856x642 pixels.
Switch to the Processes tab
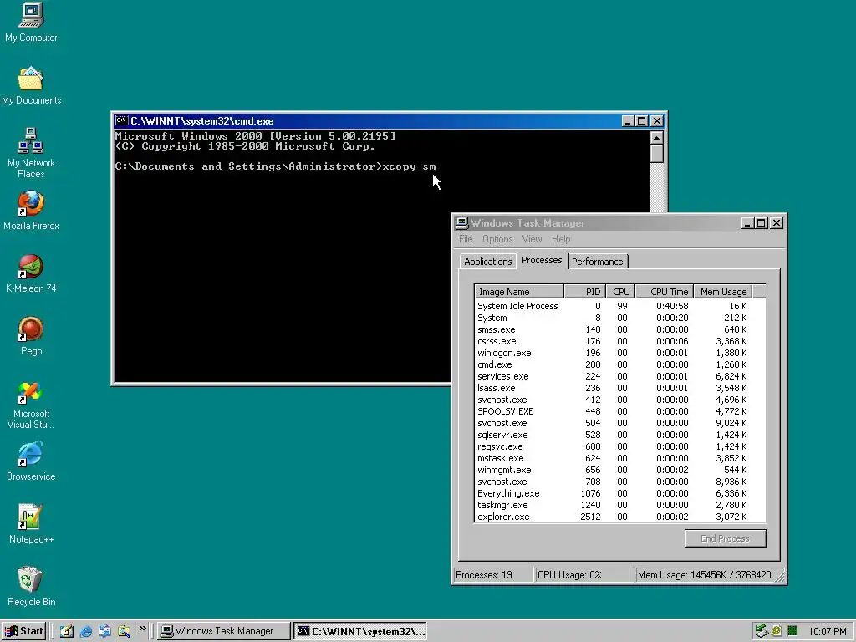[x=542, y=261]
